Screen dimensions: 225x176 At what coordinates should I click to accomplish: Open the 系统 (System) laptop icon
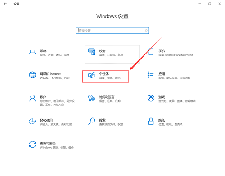click(x=32, y=52)
